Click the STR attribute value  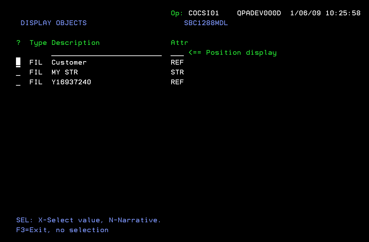[x=177, y=72]
